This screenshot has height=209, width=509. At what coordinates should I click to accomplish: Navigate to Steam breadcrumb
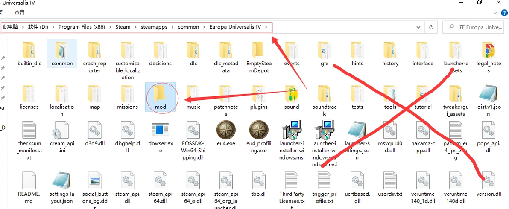pos(123,27)
